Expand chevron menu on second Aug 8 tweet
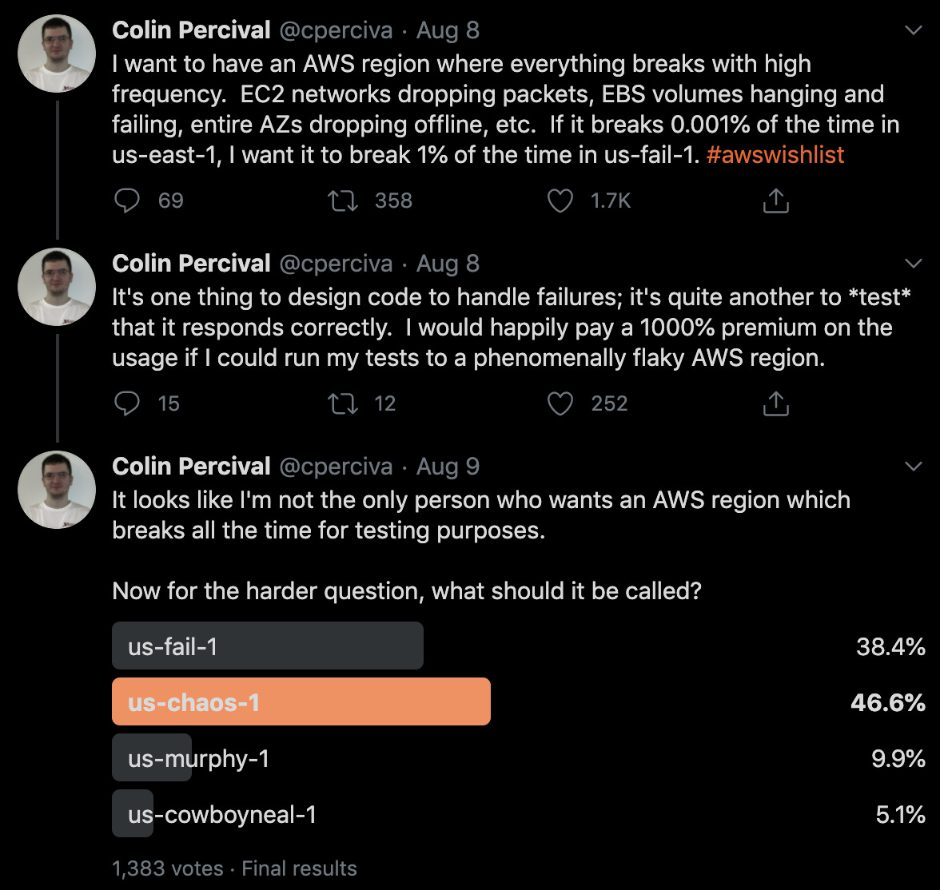940x890 pixels. [x=913, y=263]
